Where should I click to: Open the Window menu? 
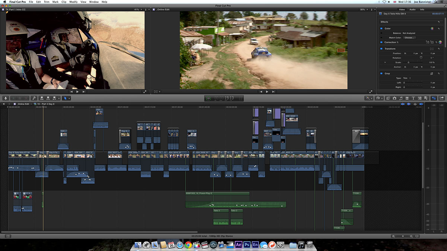(94, 2)
